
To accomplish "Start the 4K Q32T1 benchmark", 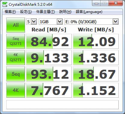I will click(x=16, y=58).
